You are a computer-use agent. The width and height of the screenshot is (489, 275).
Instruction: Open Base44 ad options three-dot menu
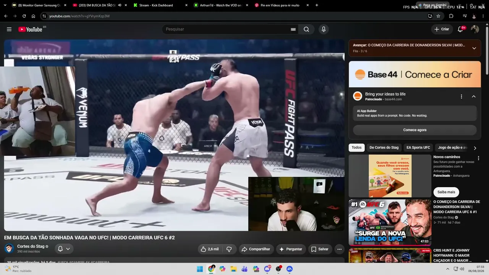[461, 97]
